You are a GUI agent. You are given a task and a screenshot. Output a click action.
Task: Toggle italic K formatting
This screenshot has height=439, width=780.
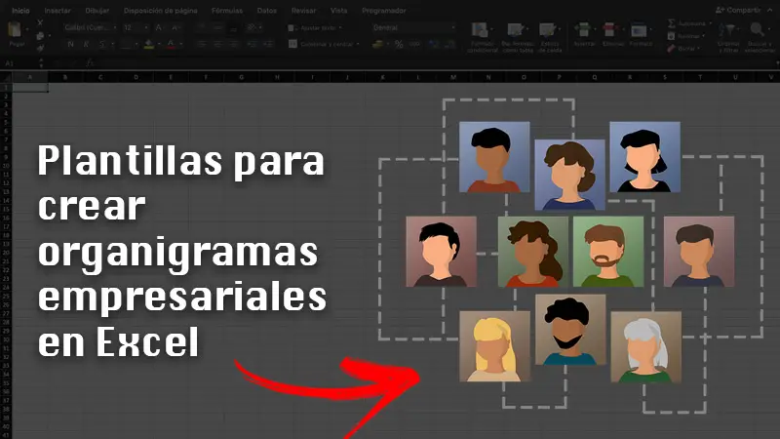tap(86, 44)
